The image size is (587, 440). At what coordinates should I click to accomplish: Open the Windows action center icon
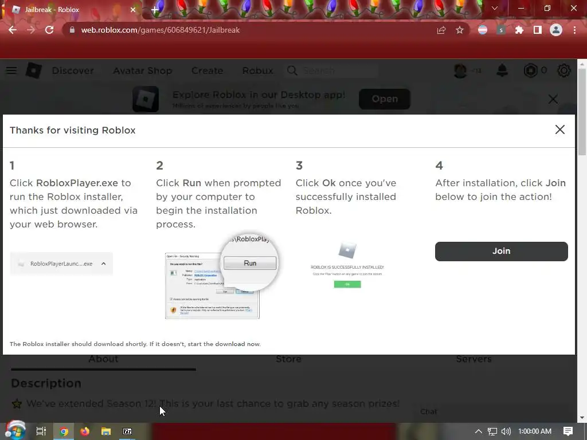(568, 431)
